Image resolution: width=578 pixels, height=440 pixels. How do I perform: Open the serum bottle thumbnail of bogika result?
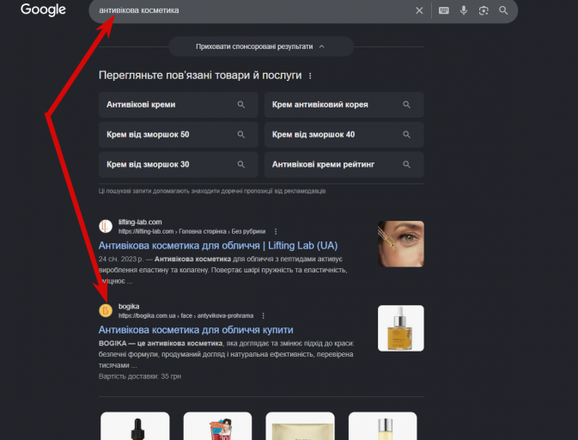click(x=401, y=328)
